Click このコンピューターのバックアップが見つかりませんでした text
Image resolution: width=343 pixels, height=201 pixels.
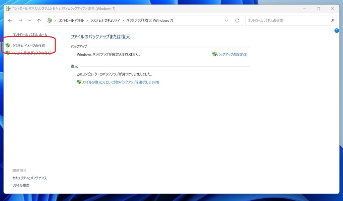pos(115,74)
